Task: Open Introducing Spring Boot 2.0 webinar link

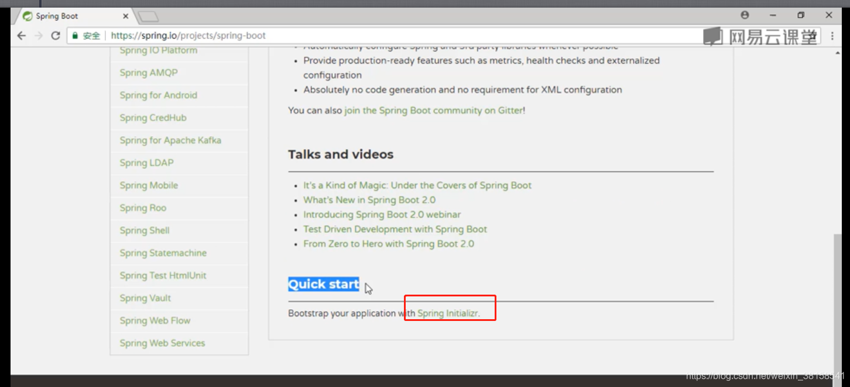Action: (382, 215)
